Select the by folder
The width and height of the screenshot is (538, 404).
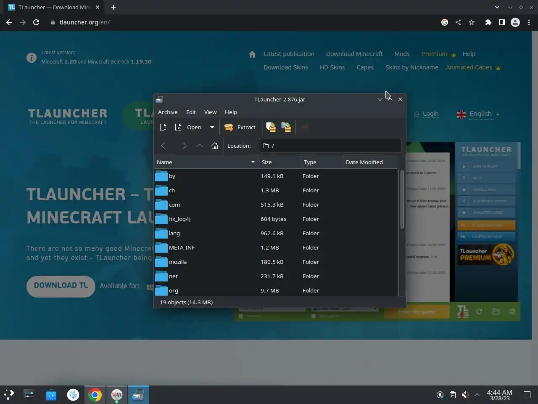click(x=276, y=176)
